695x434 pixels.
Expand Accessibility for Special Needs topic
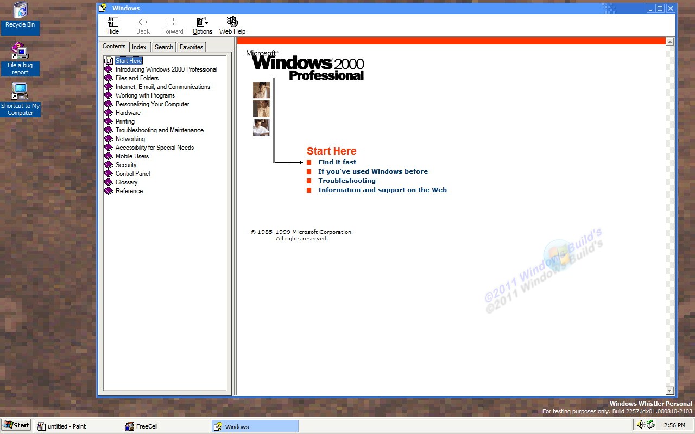[155, 148]
